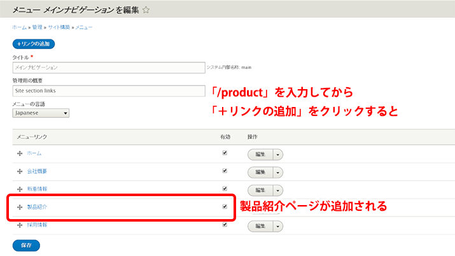Grab the drag handle for the ホーム row
Screen dimensions: 455x256
tap(20, 153)
